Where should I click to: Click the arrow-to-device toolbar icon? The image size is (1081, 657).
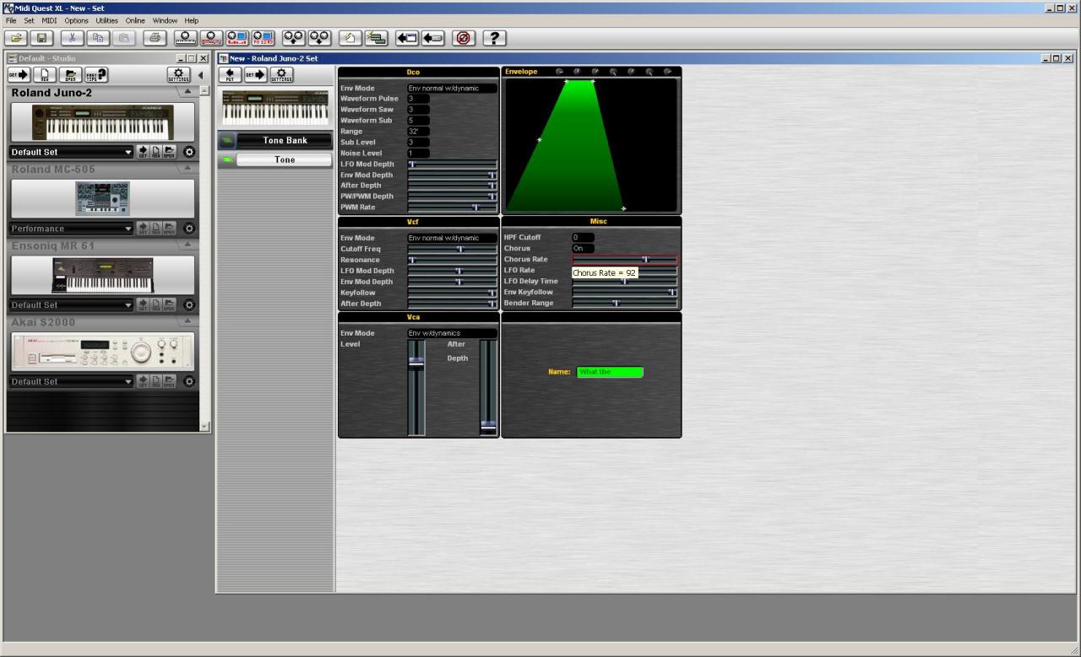pyautogui.click(x=433, y=38)
